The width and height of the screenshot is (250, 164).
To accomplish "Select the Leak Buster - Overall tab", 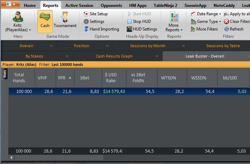I will 205,56.
